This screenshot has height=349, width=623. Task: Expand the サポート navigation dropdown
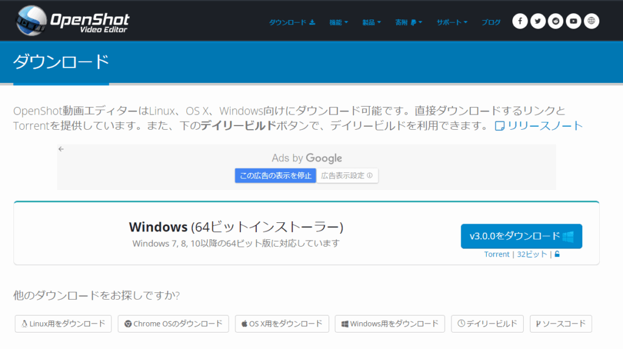[452, 23]
